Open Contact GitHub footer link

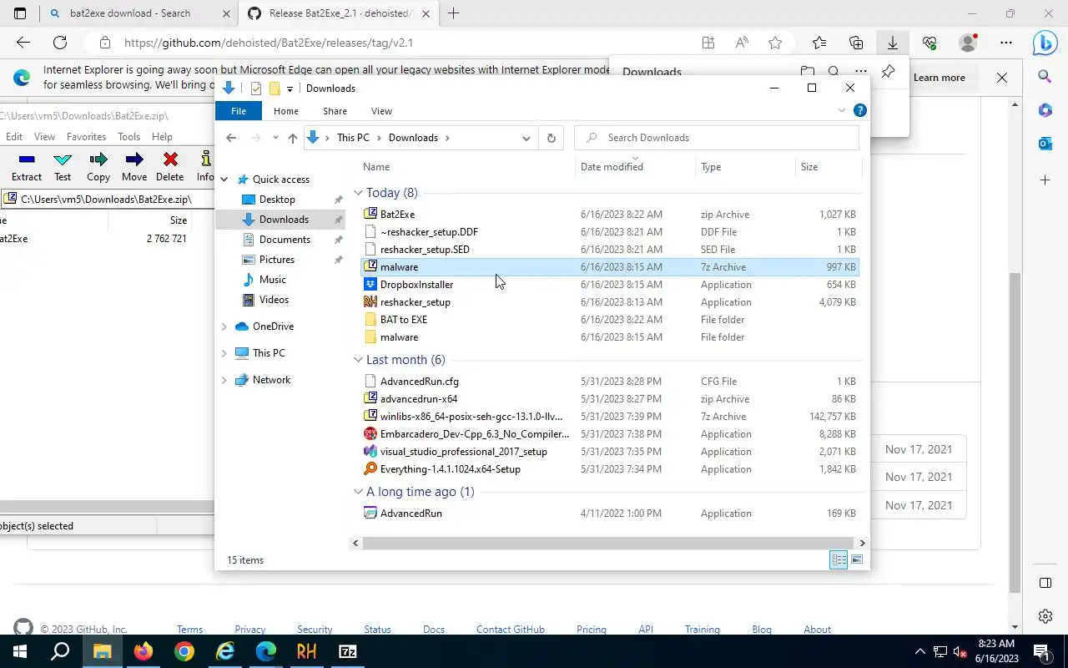[x=510, y=630]
